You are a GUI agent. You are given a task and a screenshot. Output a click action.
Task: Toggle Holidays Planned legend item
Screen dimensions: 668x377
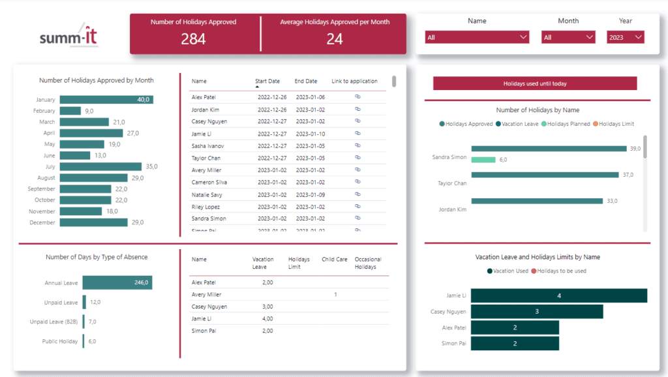coord(566,124)
